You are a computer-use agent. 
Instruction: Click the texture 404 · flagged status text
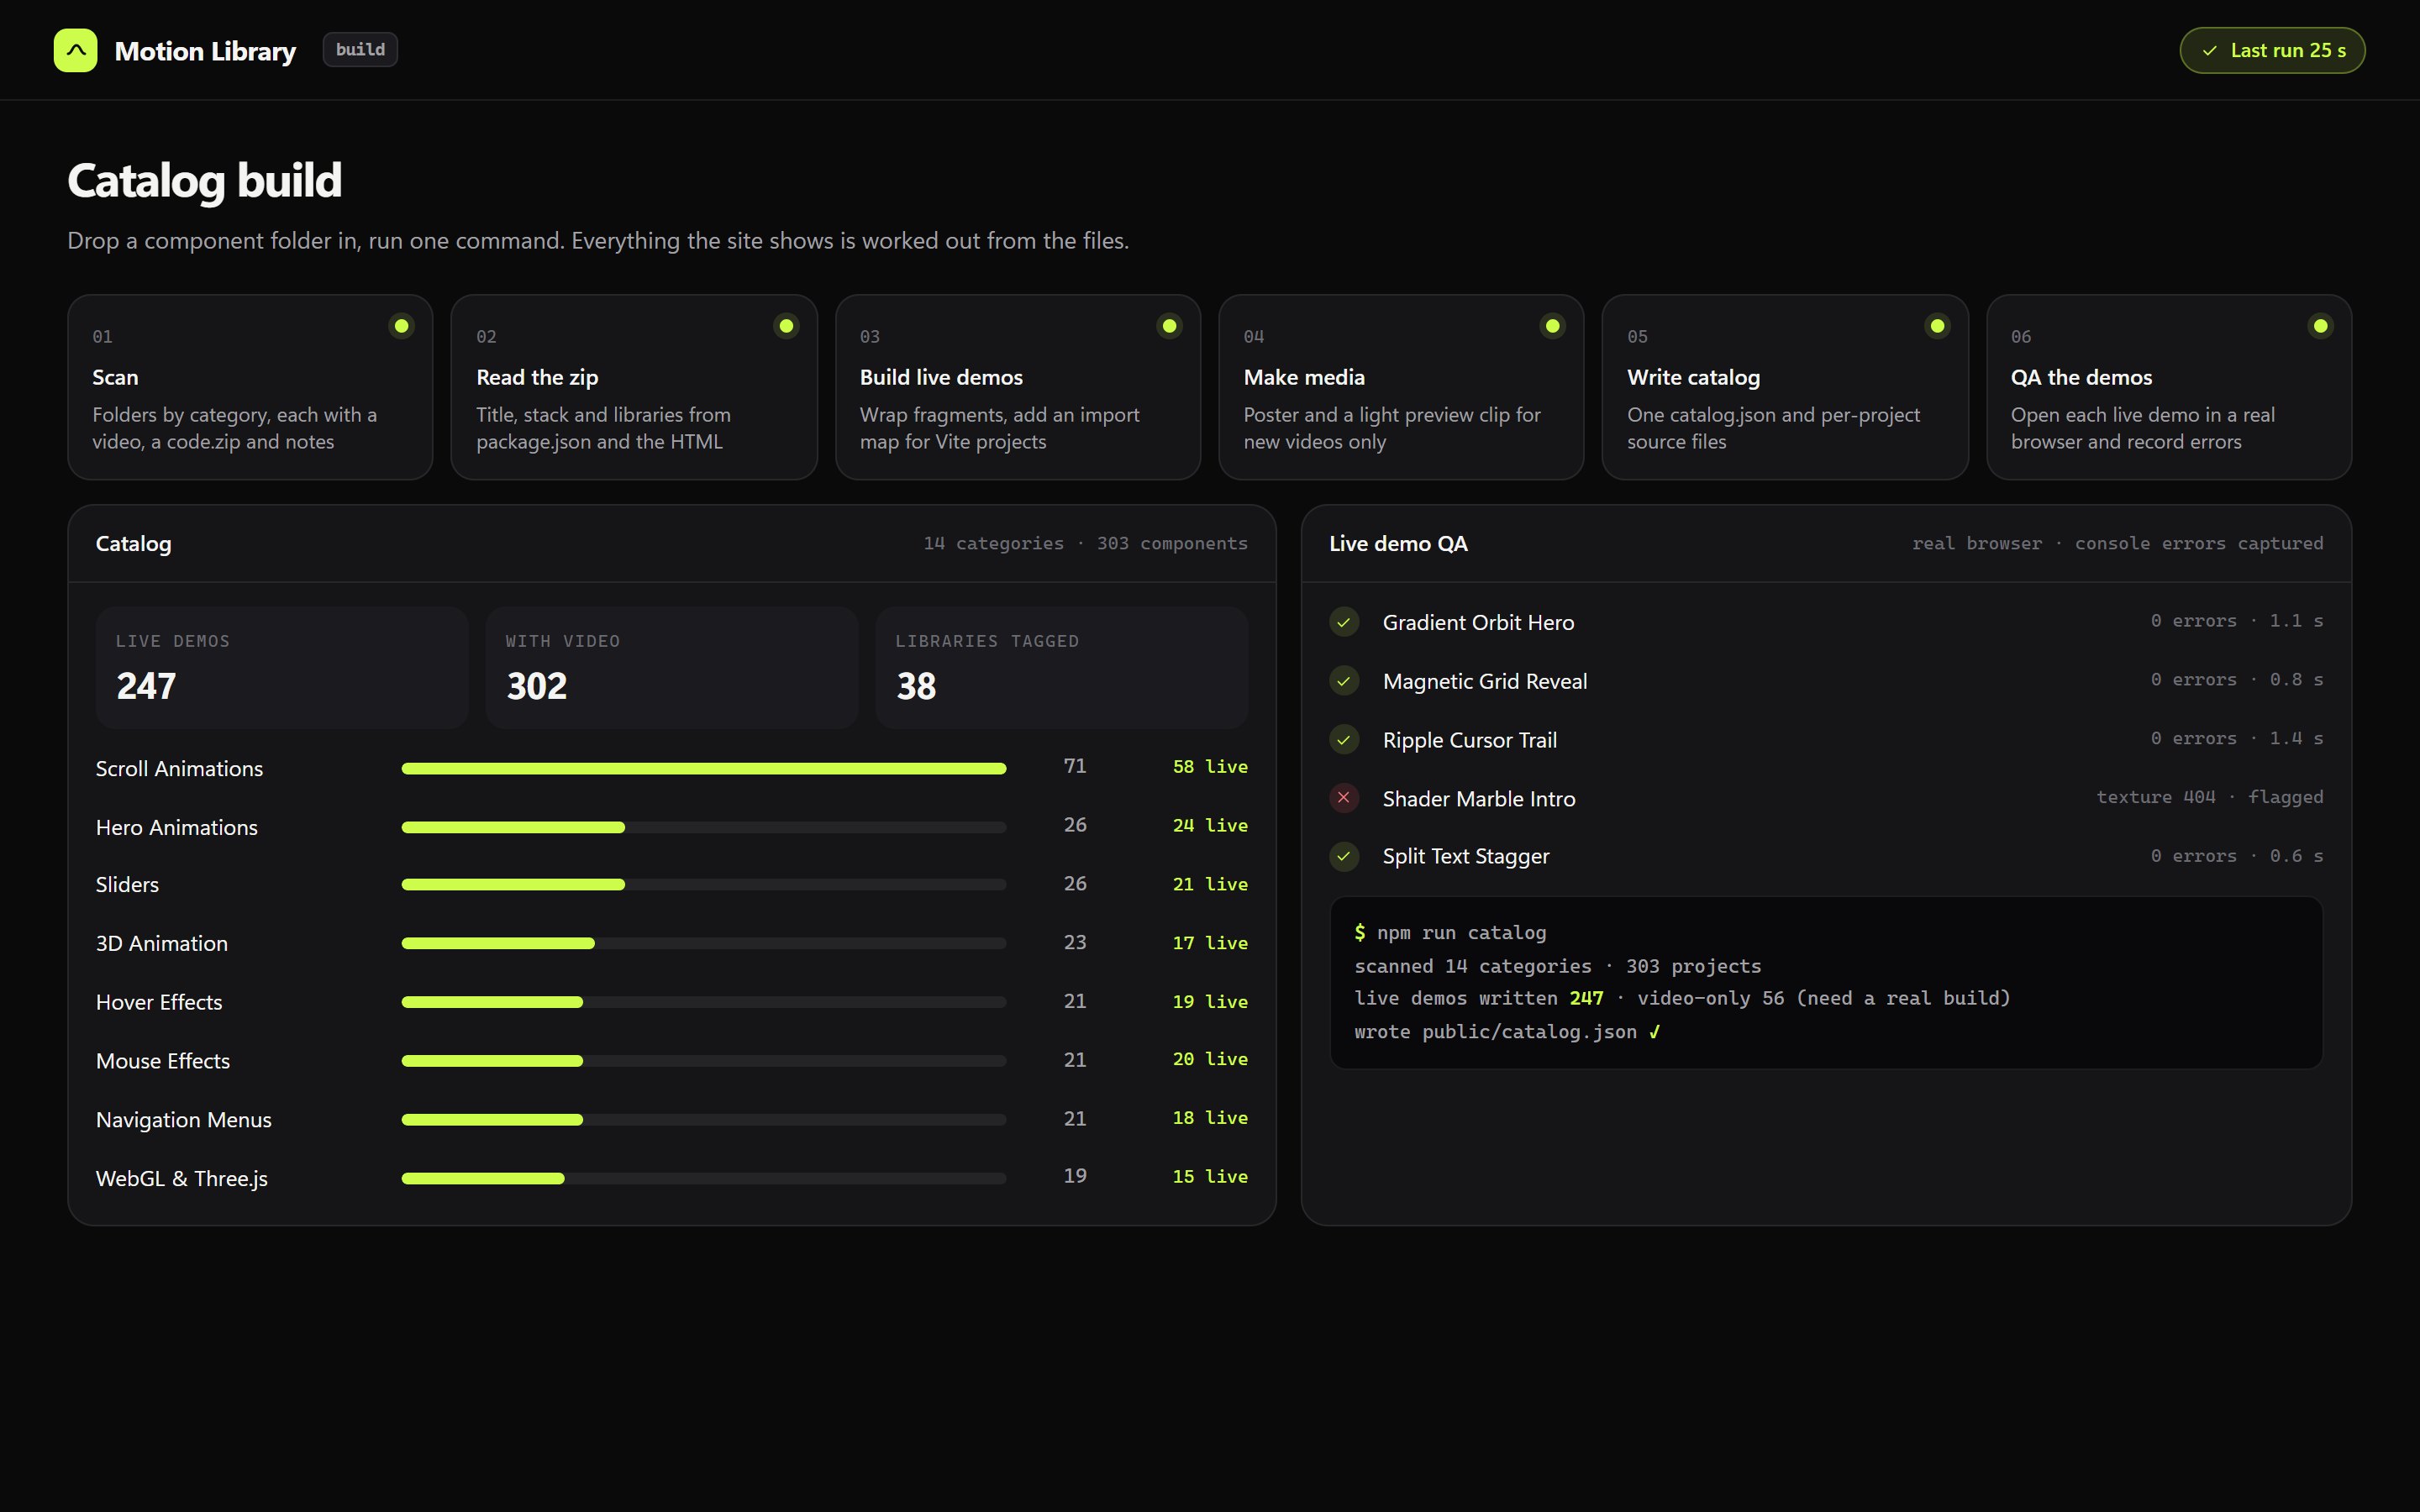pyautogui.click(x=2210, y=797)
